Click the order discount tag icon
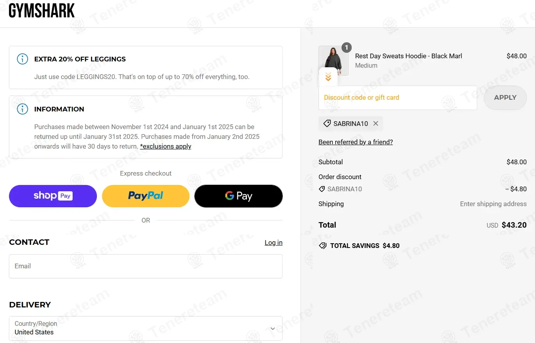535x343 pixels. [x=322, y=189]
